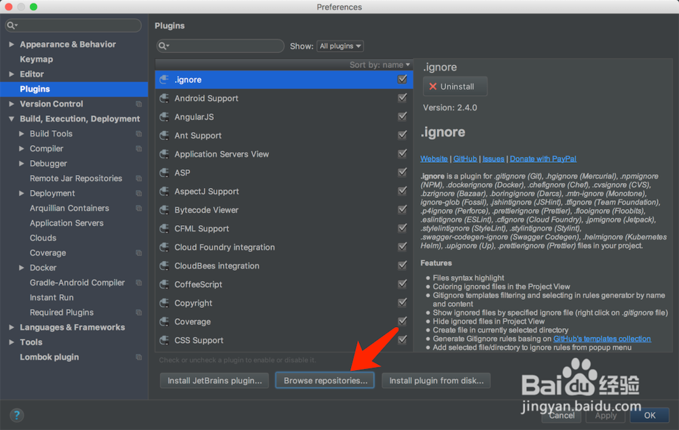
Task: Click the OK button
Action: [650, 415]
